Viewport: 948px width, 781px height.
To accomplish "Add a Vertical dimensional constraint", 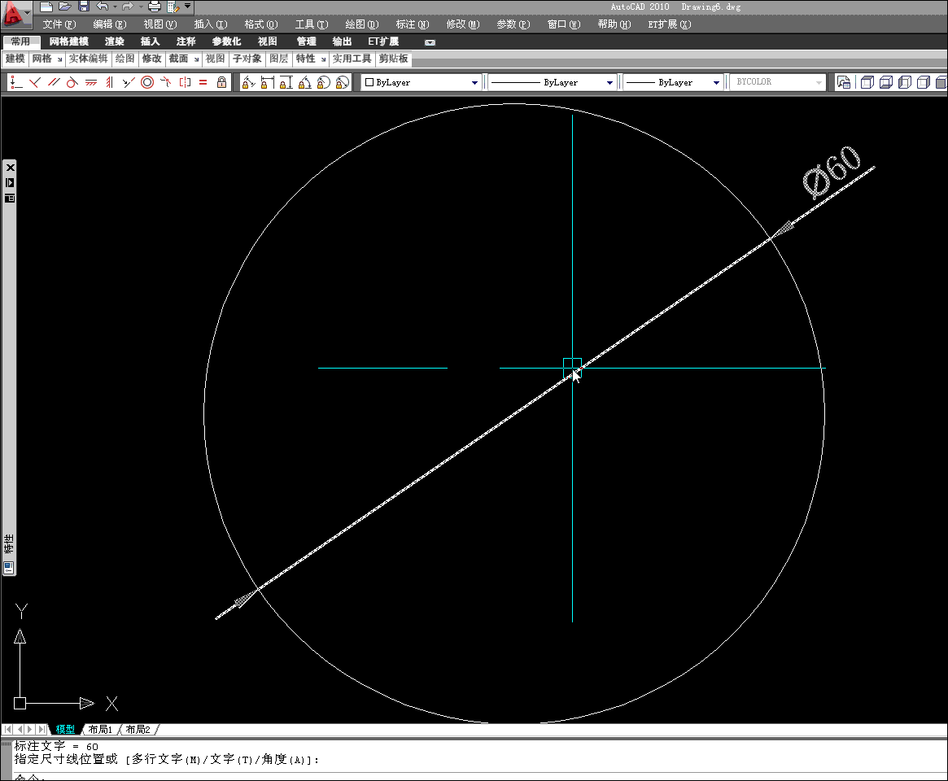I will [x=286, y=82].
